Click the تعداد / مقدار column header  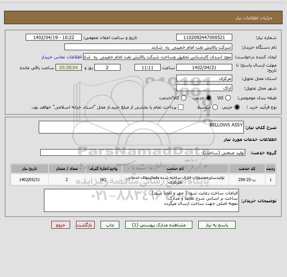click(x=67, y=168)
